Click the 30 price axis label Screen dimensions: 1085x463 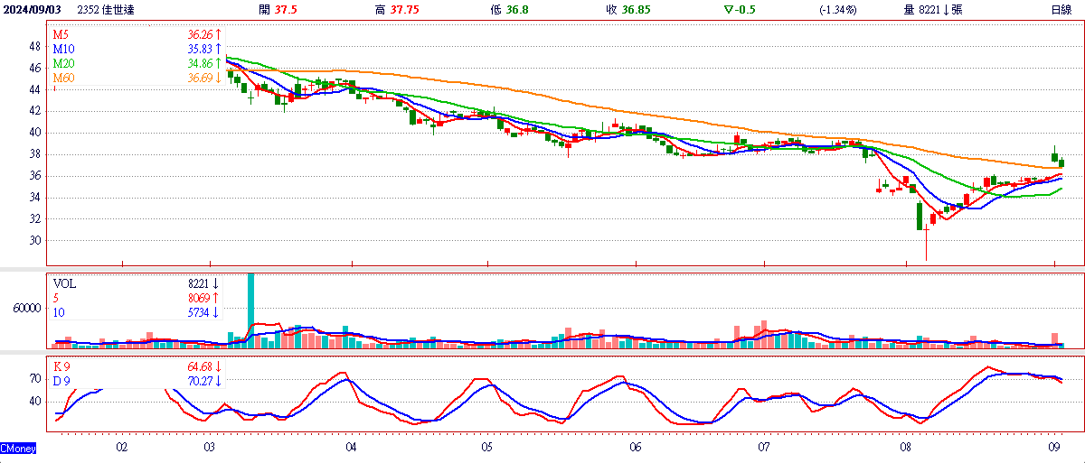(34, 240)
